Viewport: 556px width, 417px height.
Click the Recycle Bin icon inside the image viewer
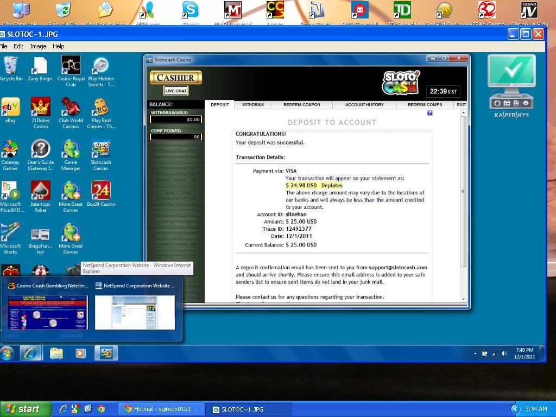pyautogui.click(x=11, y=69)
